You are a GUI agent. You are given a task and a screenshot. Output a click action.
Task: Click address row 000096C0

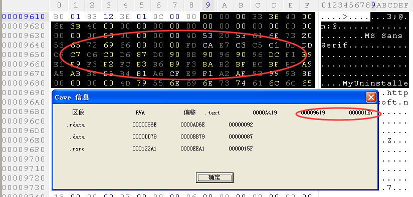click(x=24, y=121)
